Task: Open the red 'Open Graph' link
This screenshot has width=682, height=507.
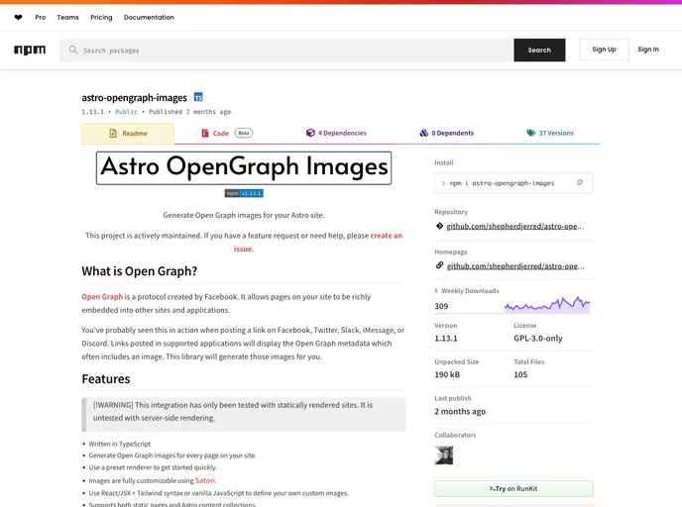Action: (x=102, y=297)
